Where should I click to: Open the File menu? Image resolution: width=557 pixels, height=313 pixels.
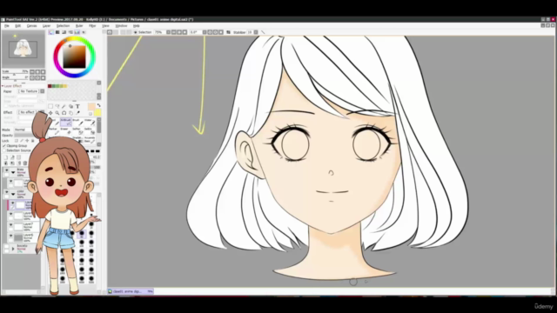7,26
